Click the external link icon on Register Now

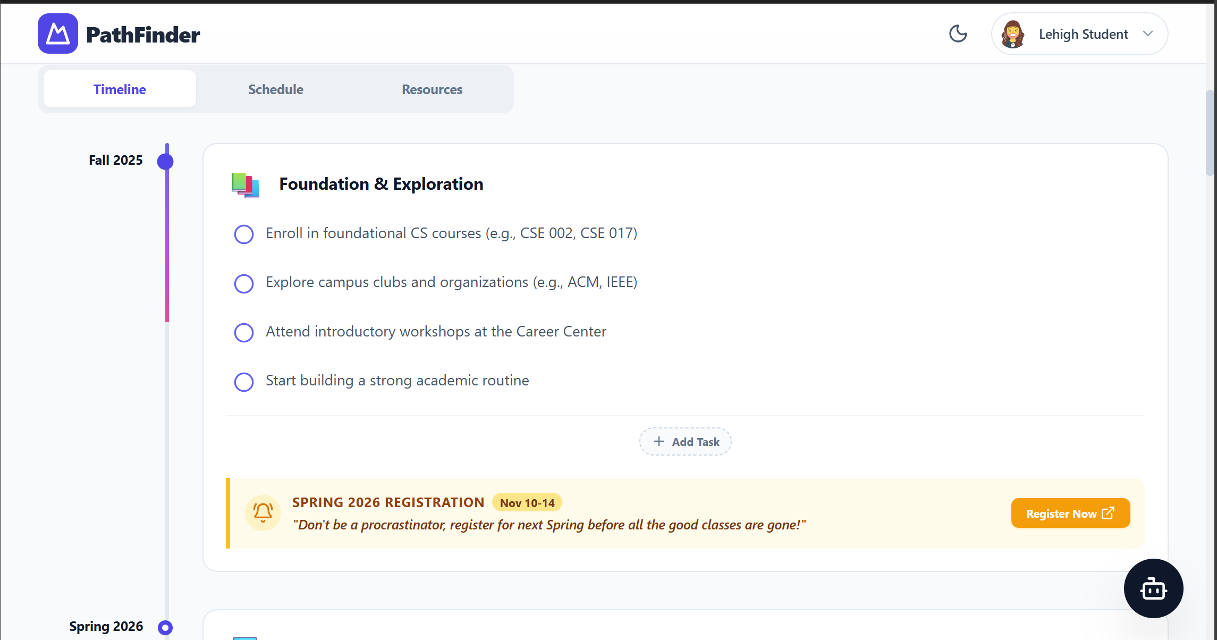point(1109,513)
